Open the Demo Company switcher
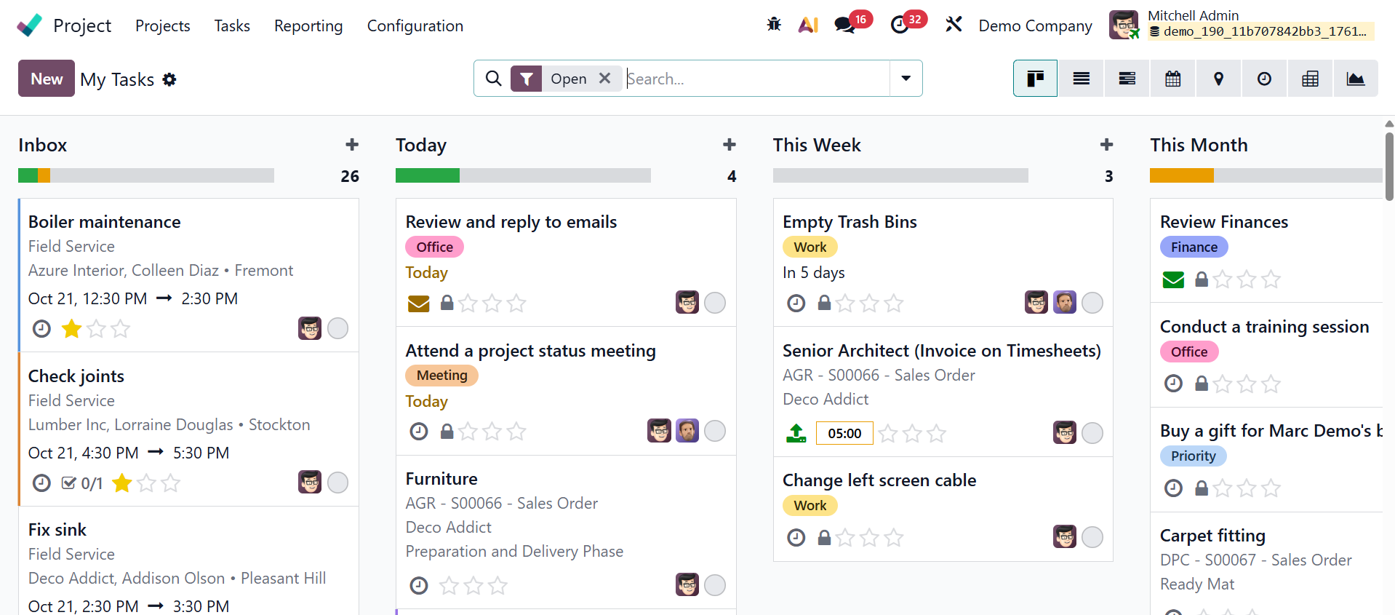The height and width of the screenshot is (615, 1395). [x=1035, y=25]
